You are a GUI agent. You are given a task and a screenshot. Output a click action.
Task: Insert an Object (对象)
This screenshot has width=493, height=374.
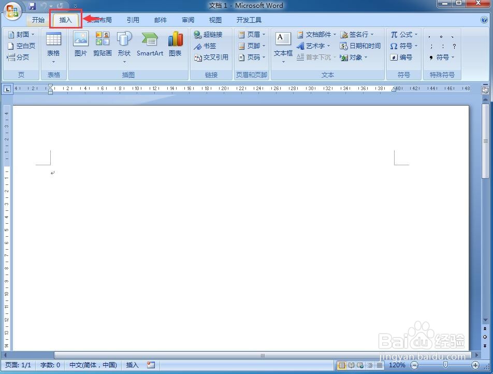pyautogui.click(x=353, y=57)
